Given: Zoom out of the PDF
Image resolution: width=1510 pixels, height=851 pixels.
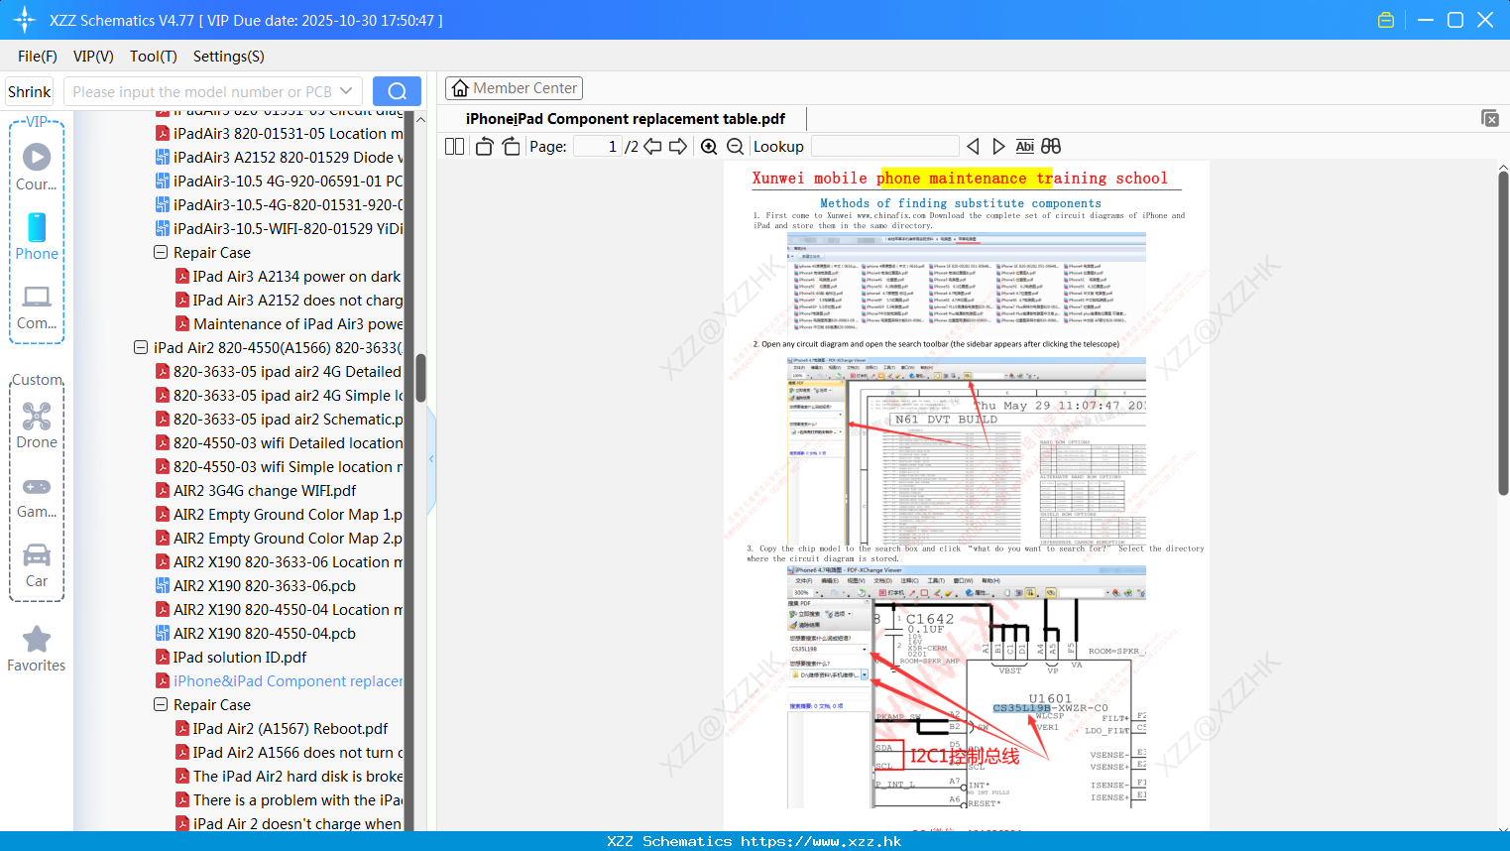Looking at the screenshot, I should point(735,147).
